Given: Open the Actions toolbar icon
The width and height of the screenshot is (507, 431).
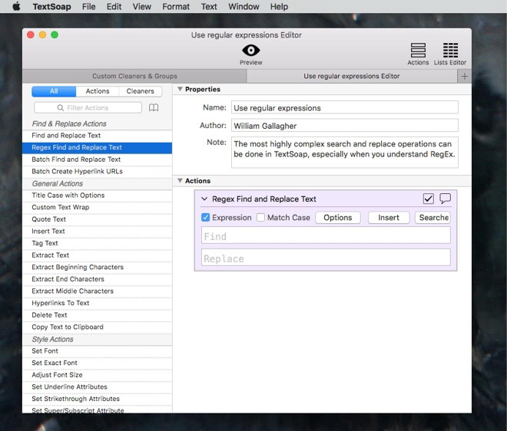Looking at the screenshot, I should 418,51.
